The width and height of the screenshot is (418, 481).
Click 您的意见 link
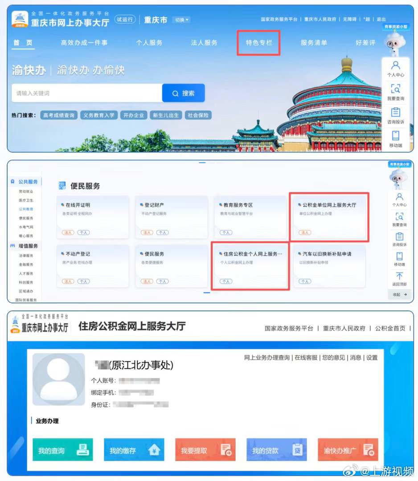click(x=334, y=357)
